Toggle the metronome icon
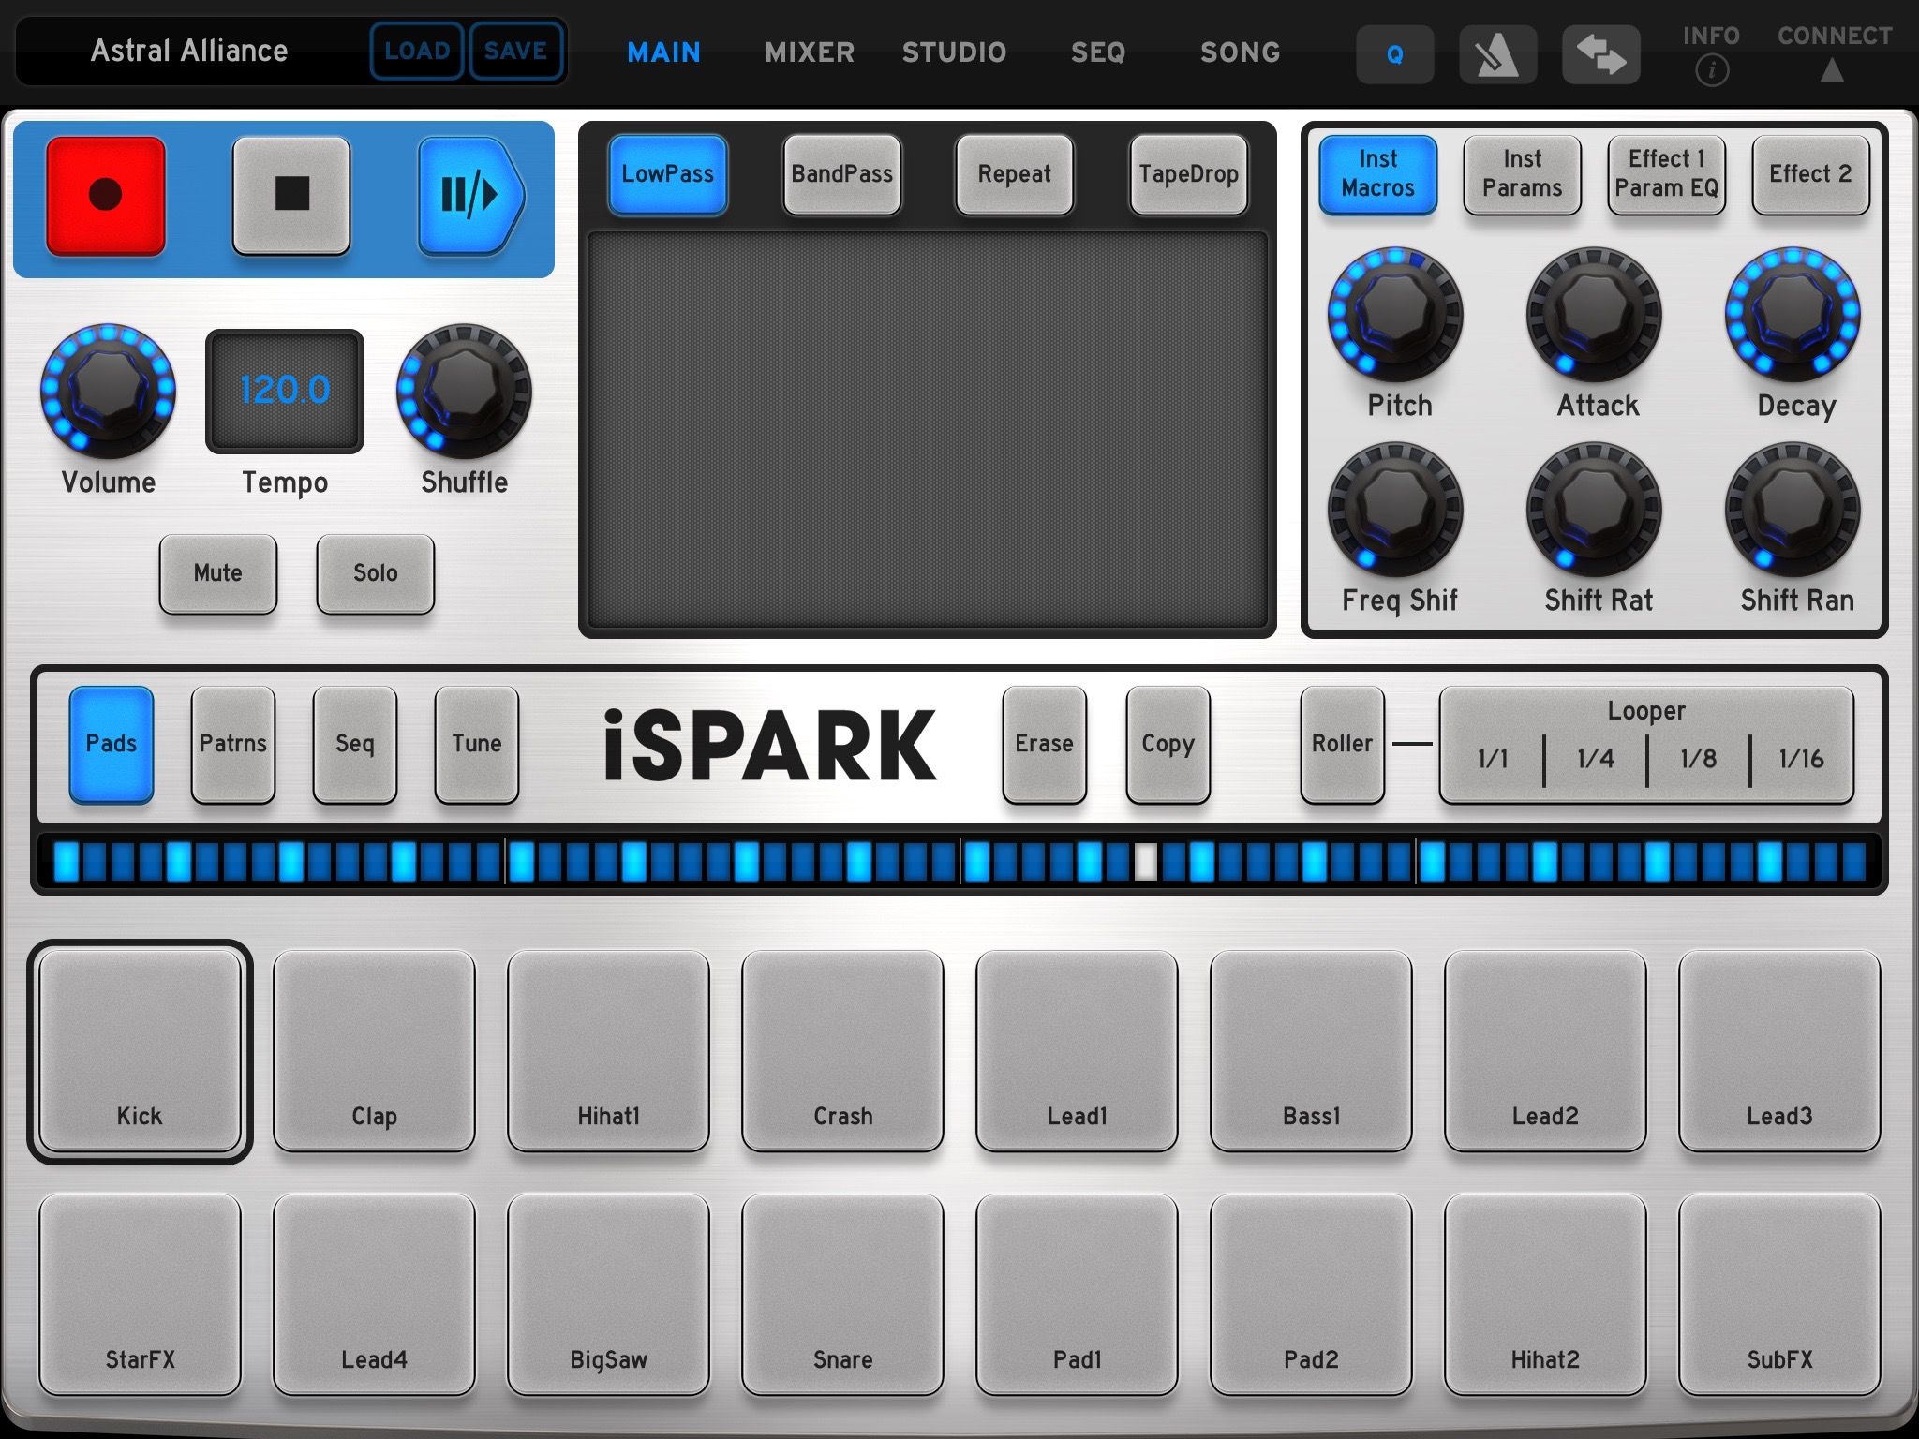Screen dimensions: 1919x1439 pos(1496,55)
